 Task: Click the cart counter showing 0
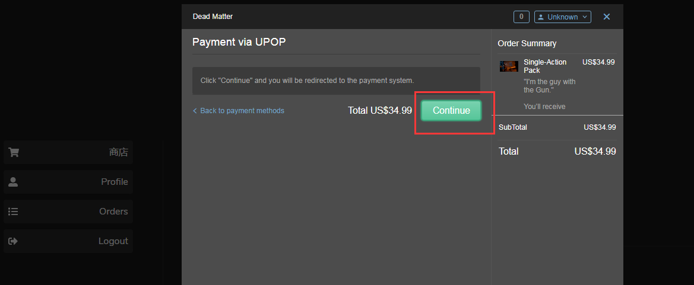521,17
